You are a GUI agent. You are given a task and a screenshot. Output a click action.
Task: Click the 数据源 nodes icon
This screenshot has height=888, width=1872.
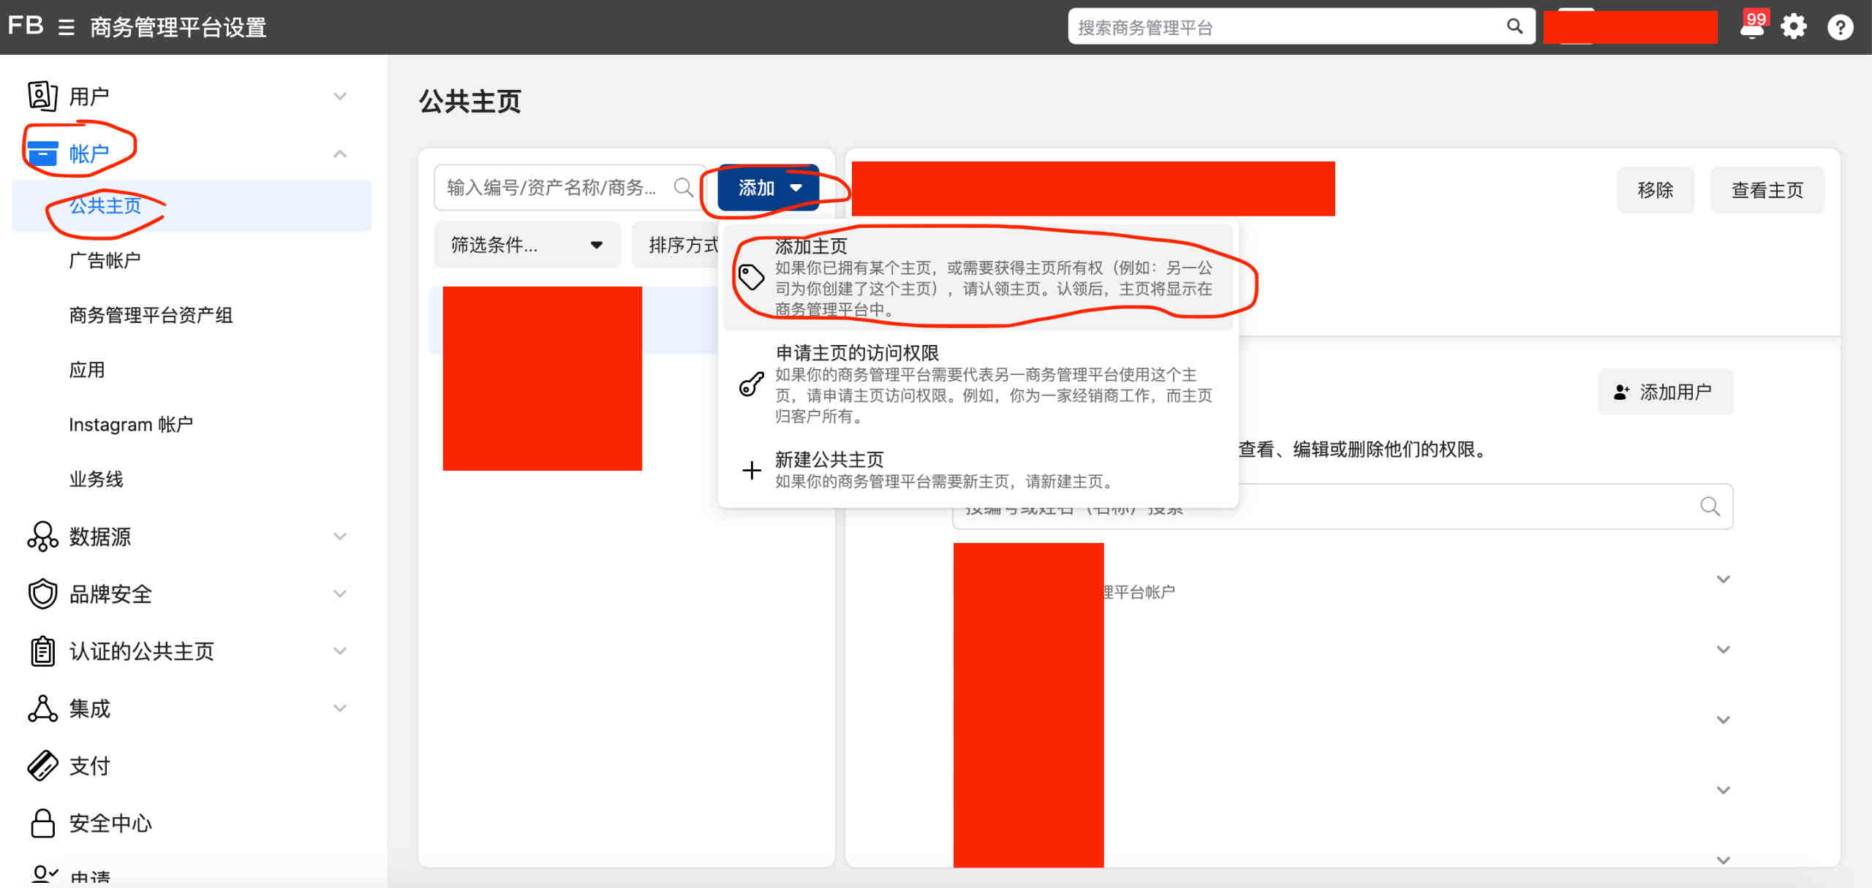click(x=42, y=536)
